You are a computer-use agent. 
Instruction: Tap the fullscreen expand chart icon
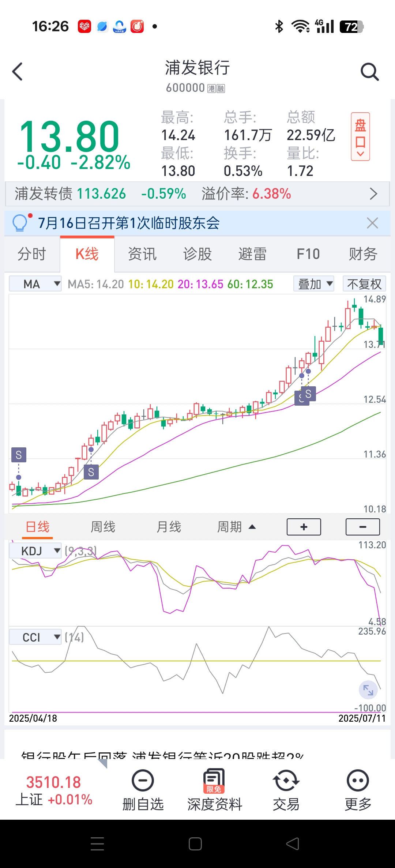coord(368,690)
